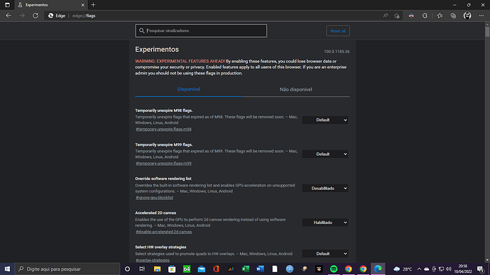
Task: Open a new tab with plus button
Action: (x=93, y=5)
